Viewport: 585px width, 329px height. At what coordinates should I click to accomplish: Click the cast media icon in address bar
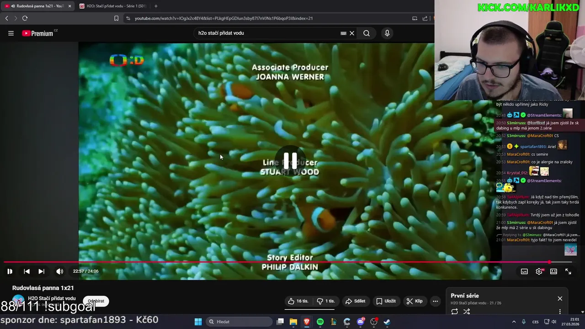coord(415,18)
